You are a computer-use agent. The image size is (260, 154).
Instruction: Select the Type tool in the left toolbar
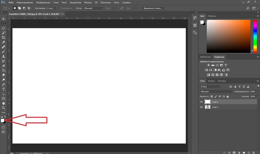[x=3, y=89]
